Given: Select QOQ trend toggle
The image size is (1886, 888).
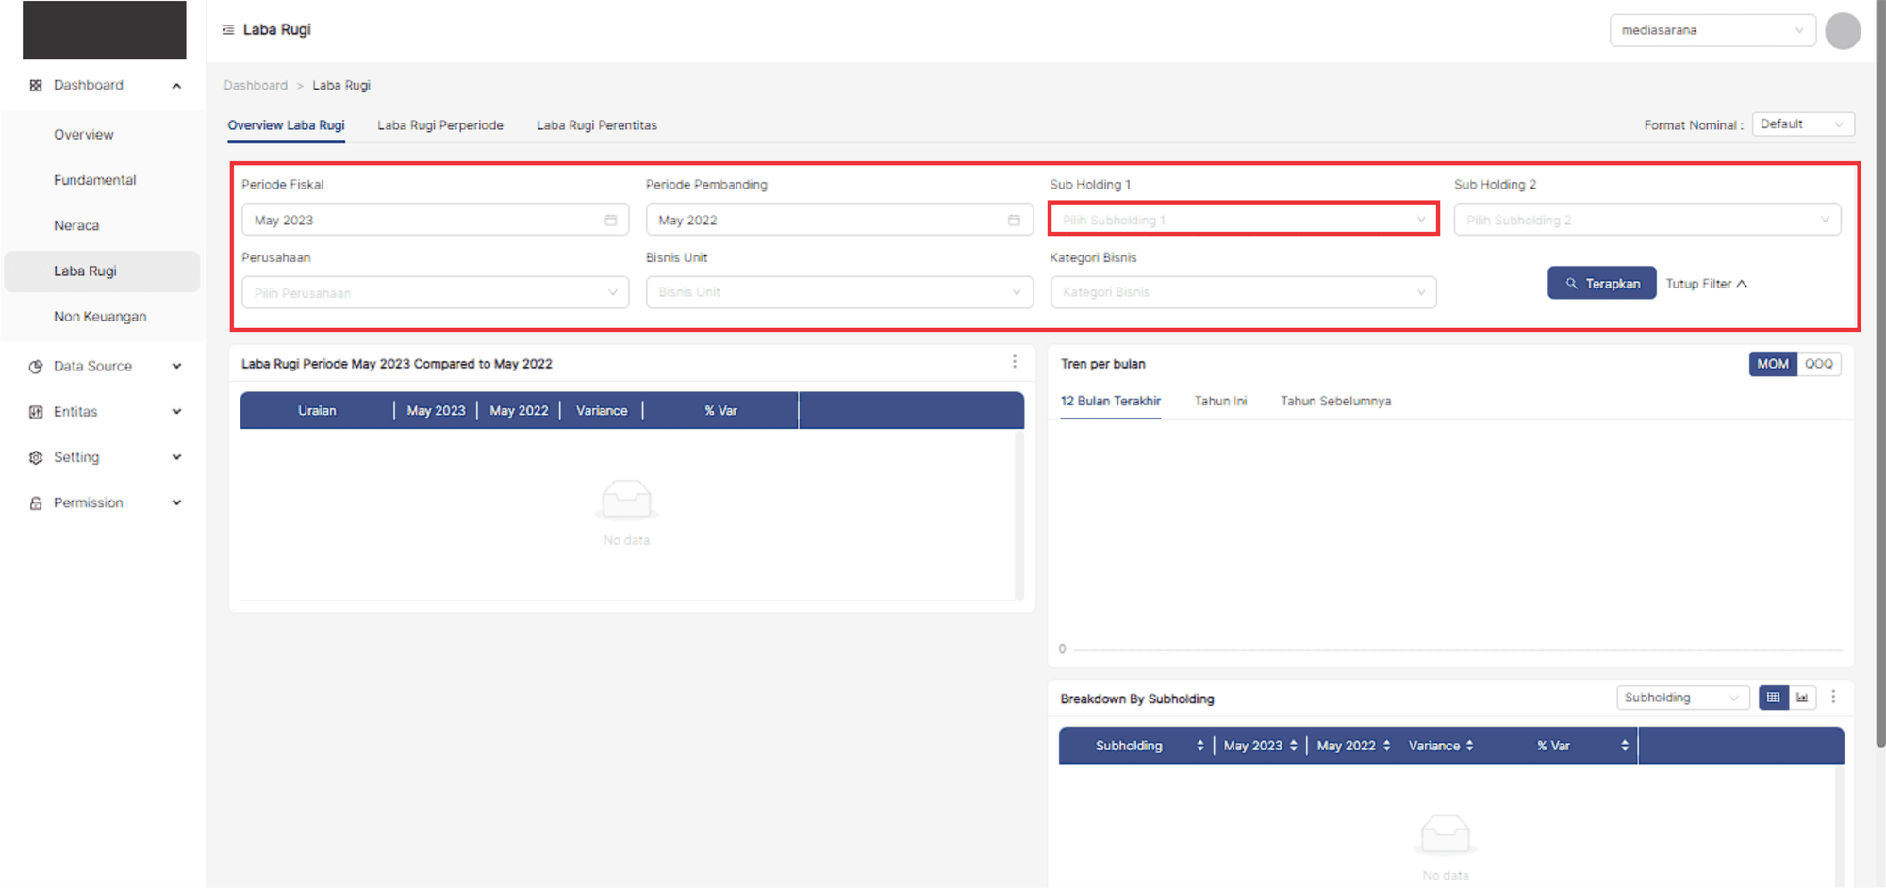Looking at the screenshot, I should [x=1818, y=364].
